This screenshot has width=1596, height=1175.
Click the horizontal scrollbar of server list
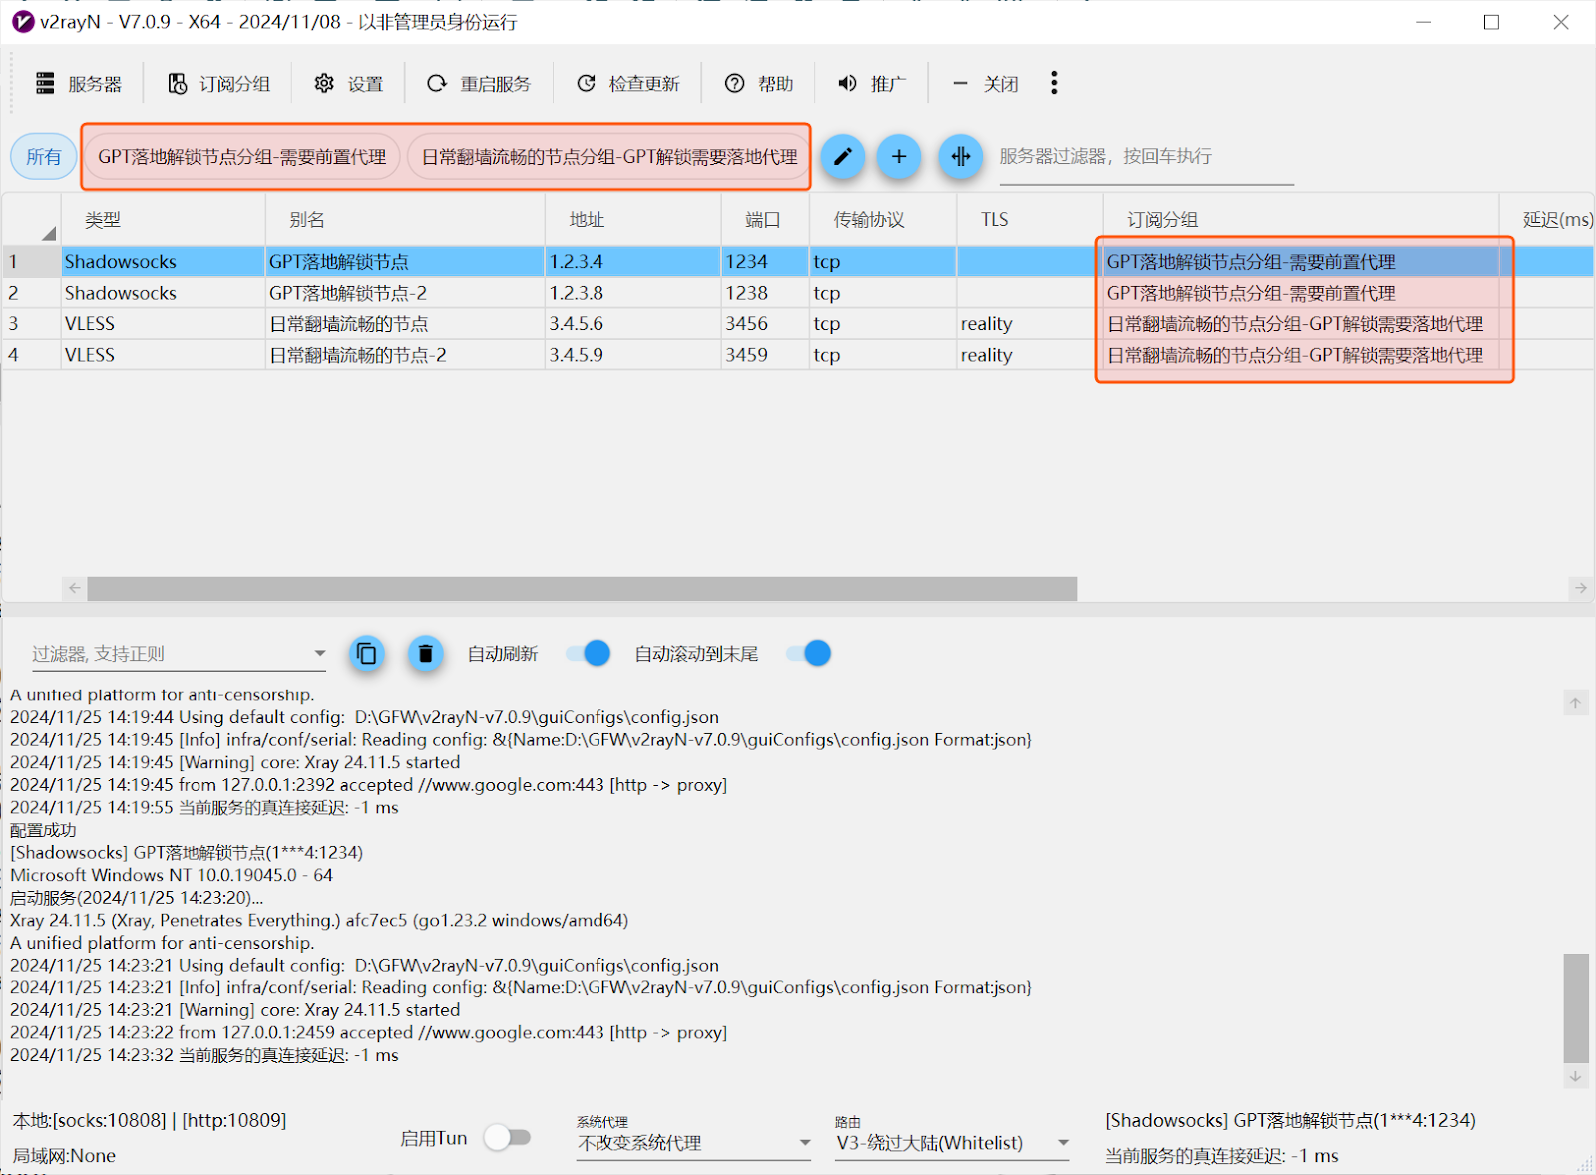pos(582,588)
